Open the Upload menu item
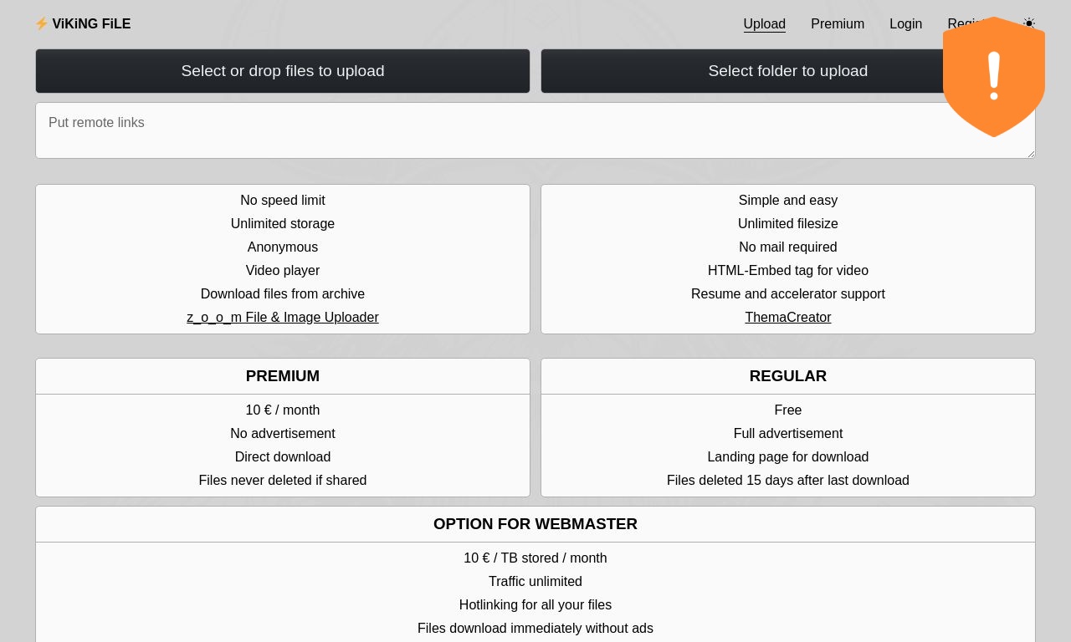Viewport: 1071px width, 642px height. [x=765, y=23]
